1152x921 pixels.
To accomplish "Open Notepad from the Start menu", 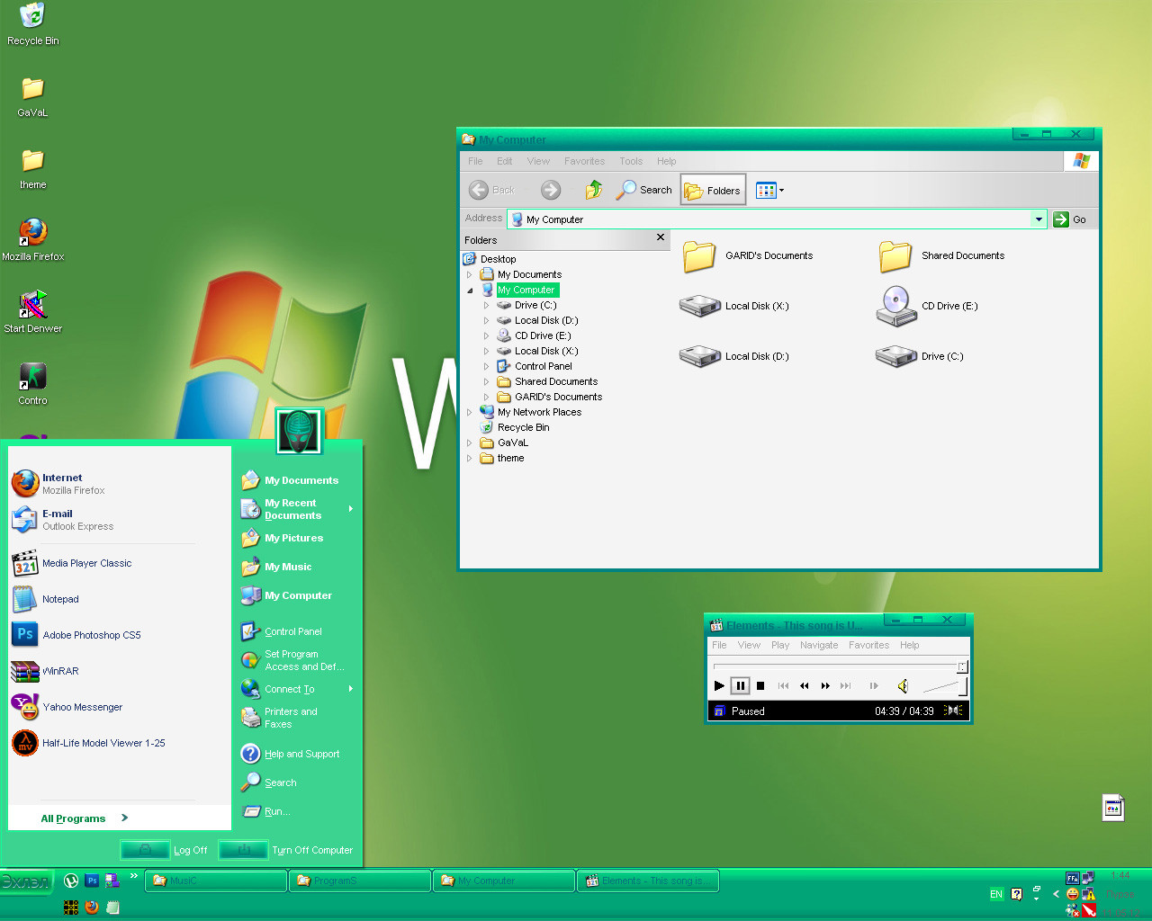I will (46, 599).
